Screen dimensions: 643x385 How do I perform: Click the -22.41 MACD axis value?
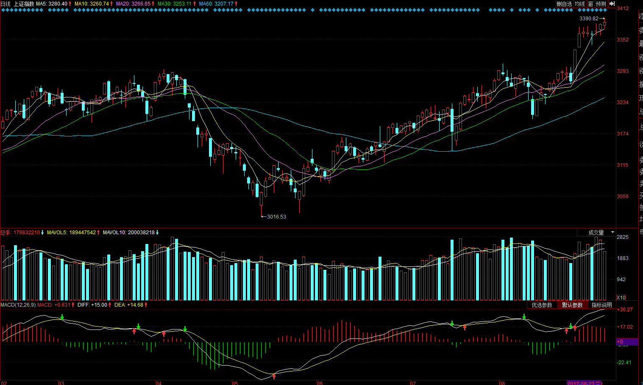pyautogui.click(x=624, y=363)
